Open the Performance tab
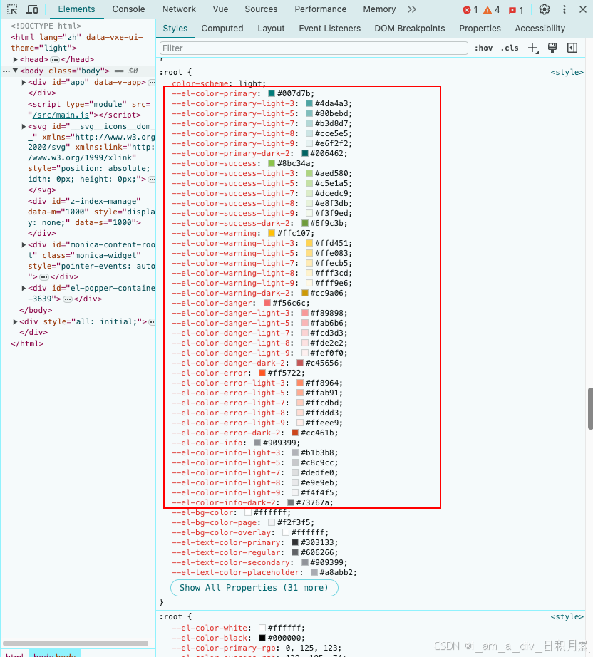Screen dimensions: 593x657 coord(321,9)
